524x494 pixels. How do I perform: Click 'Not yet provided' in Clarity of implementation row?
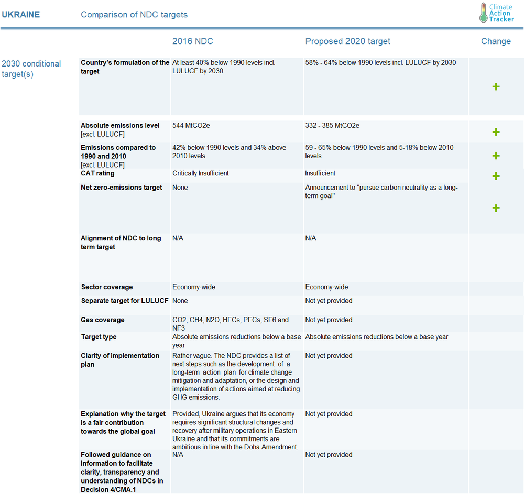(329, 355)
